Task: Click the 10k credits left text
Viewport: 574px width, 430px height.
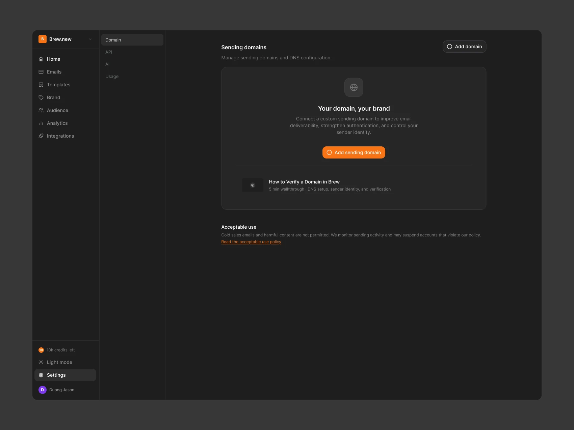Action: coord(61,350)
